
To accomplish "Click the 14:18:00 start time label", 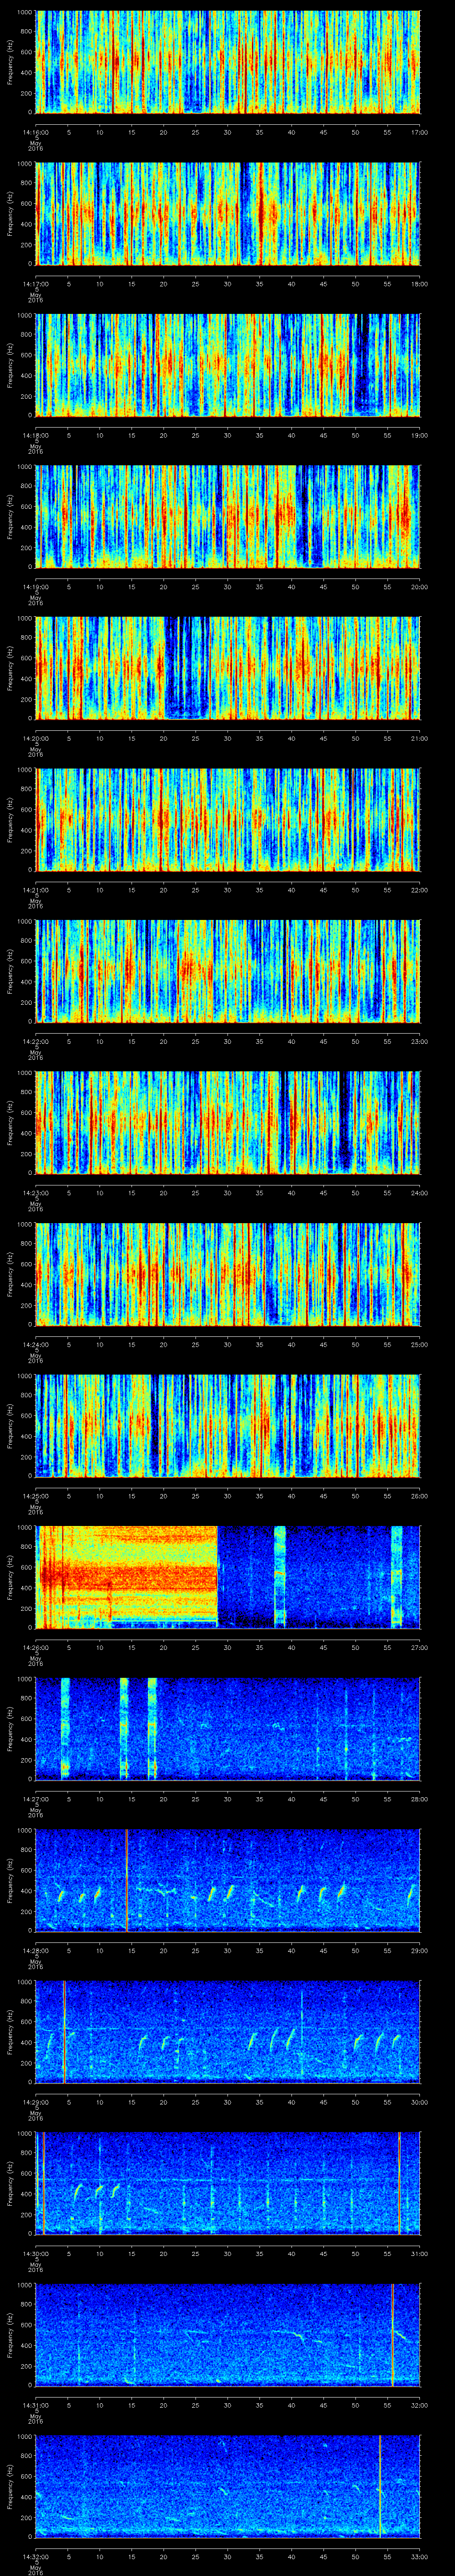I will [x=36, y=435].
